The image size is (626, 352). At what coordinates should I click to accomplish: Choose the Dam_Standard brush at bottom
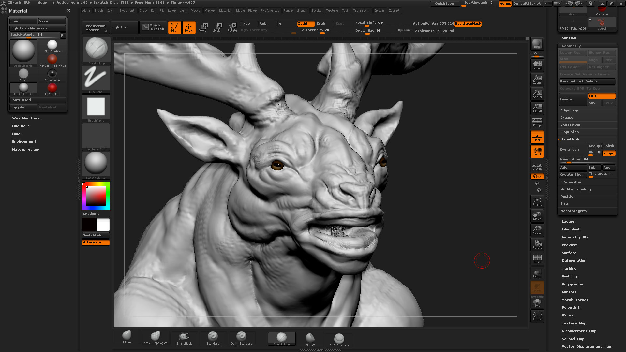(x=242, y=338)
